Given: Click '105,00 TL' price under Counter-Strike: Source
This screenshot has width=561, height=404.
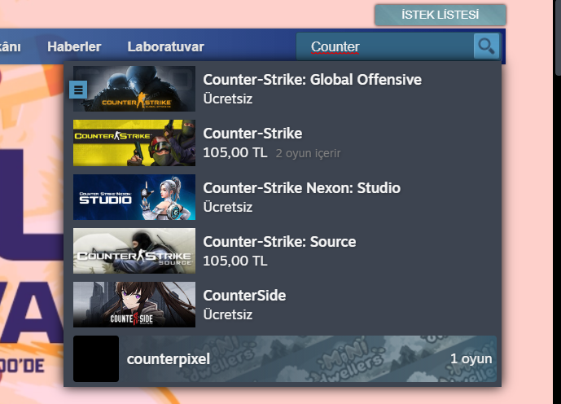Looking at the screenshot, I should coord(235,261).
